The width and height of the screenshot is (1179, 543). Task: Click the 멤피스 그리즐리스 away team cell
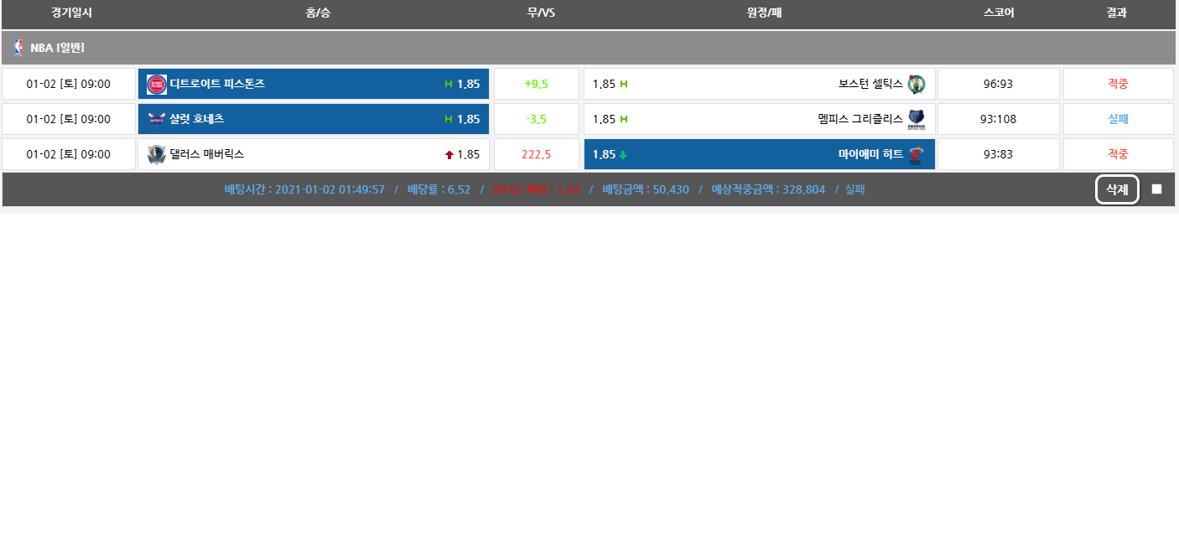click(759, 119)
